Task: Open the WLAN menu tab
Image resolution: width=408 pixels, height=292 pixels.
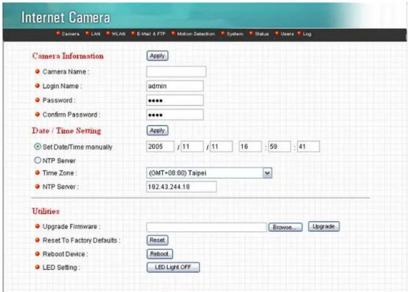Action: coord(118,34)
